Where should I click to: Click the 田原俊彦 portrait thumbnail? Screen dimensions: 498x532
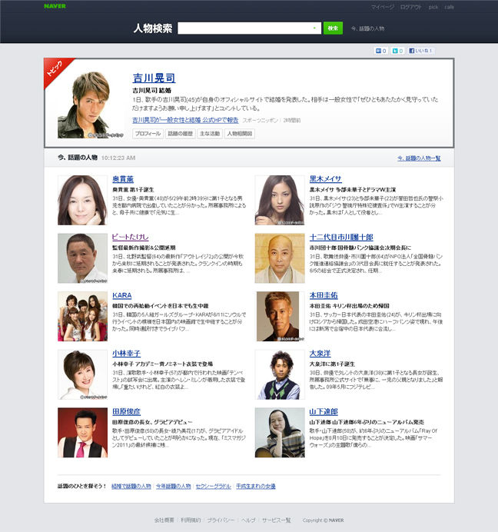82,433
